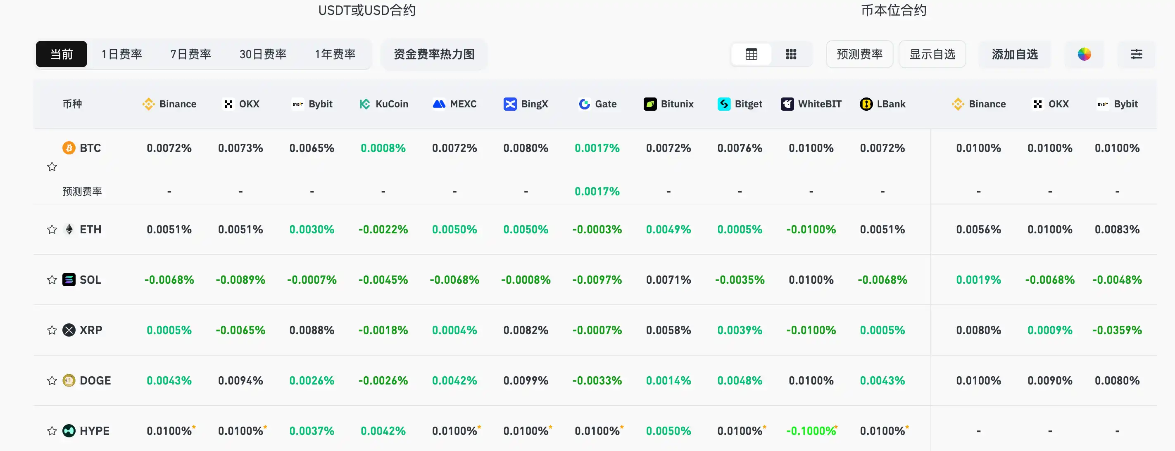Click Bybit logo in coin-margined section
Image resolution: width=1175 pixels, height=451 pixels.
pos(1103,104)
